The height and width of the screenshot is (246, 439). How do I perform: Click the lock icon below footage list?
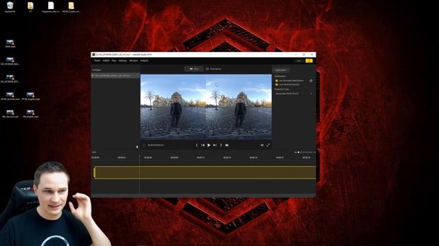pos(137,146)
